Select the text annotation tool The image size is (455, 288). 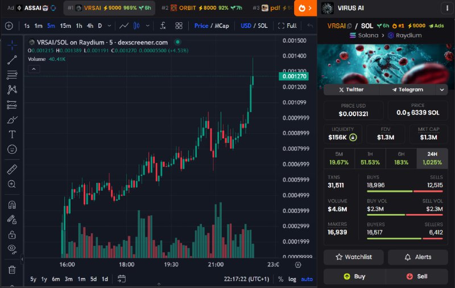[12, 134]
